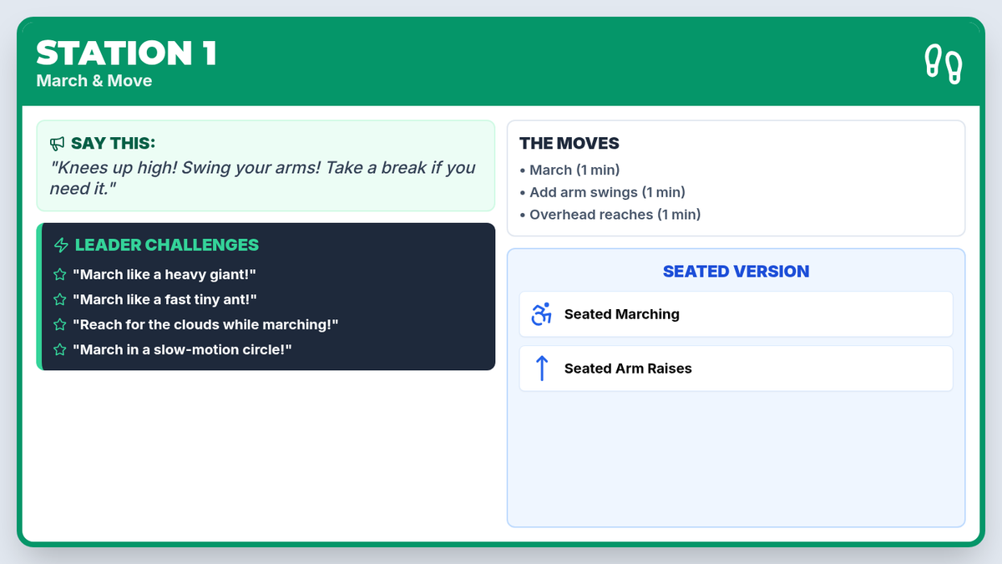Select the Seated Marching label
Image resolution: width=1002 pixels, height=564 pixels.
[x=621, y=314]
